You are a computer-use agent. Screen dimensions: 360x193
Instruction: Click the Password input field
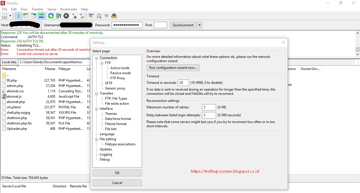pos(127,25)
